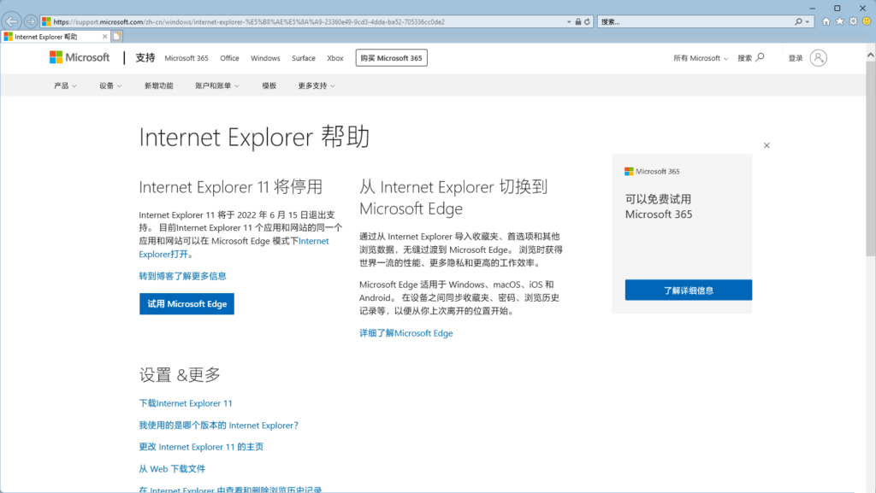Open a new browser tab
Viewport: 876px width, 493px height.
click(x=116, y=37)
